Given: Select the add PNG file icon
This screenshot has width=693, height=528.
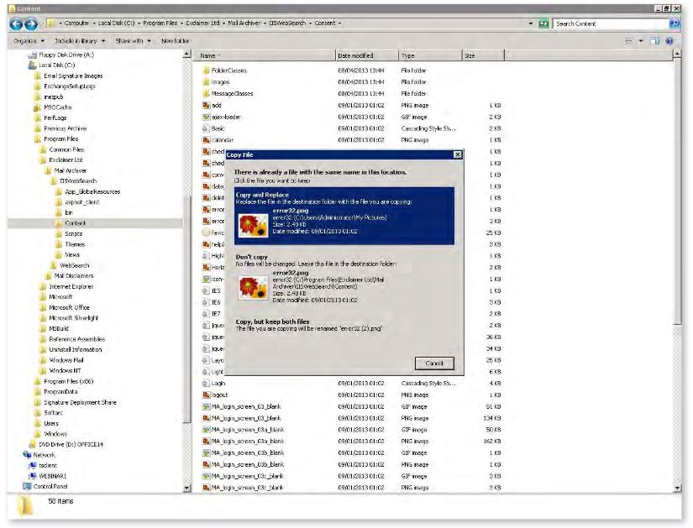Looking at the screenshot, I should (206, 105).
